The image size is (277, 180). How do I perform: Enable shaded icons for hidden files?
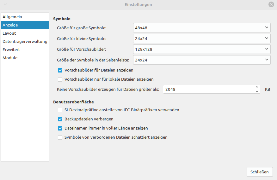tap(60, 137)
